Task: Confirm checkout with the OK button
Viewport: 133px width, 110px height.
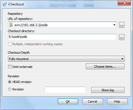Action: (x=68, y=101)
